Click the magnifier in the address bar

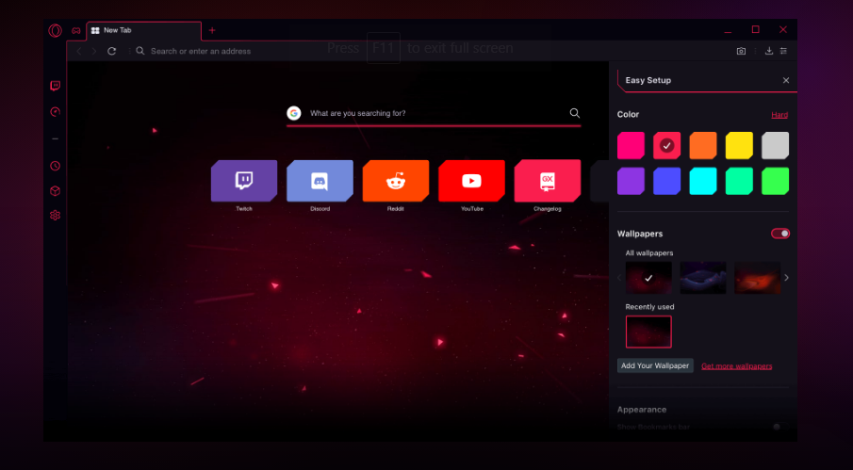pos(140,51)
